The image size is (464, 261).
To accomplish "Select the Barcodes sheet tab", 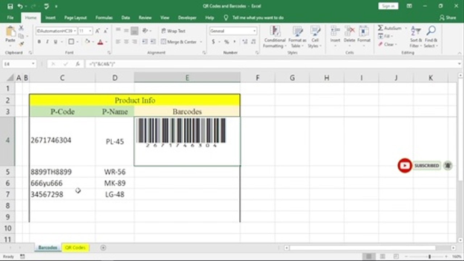I will 48,248.
